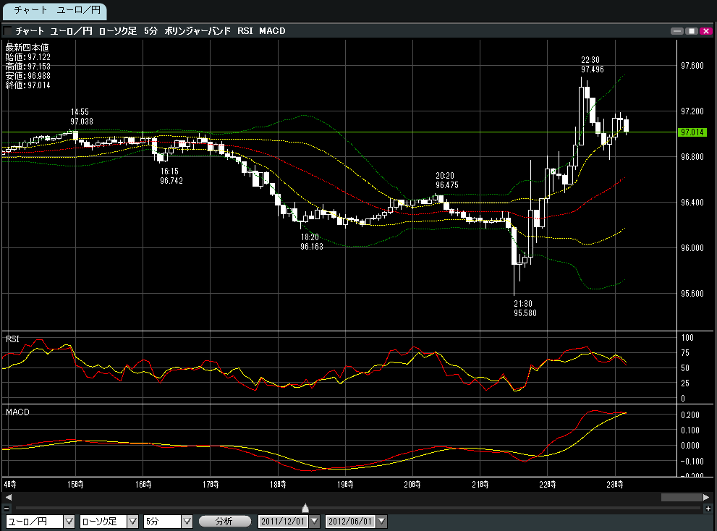Viewport: 717px width, 531px height.
Task: Open the 2011/12/01 start date picker
Action: 314,521
